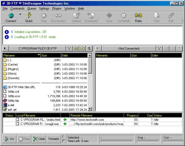This screenshot has height=146, width=185.
Task: Sort local files by Date column
Action: click(x=74, y=55)
